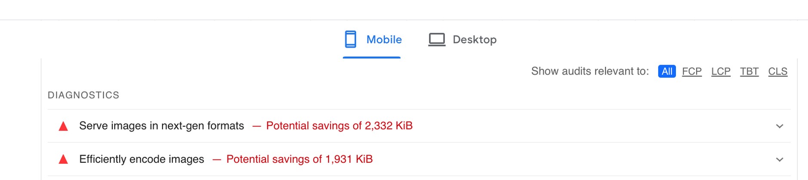Filter audits by FCP
Screen dimensions: 808x180
coord(692,71)
